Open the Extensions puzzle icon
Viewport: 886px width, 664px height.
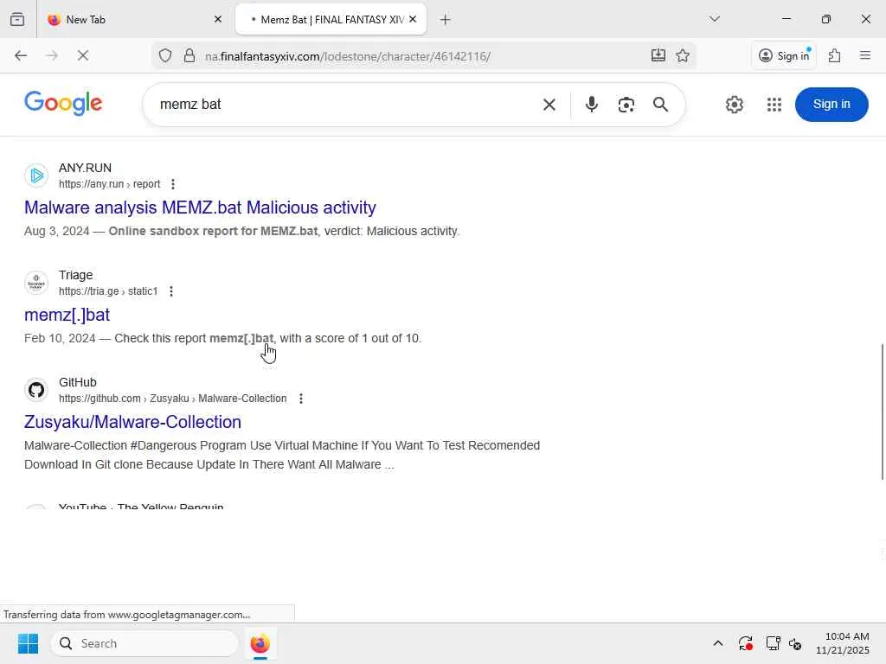tap(835, 55)
